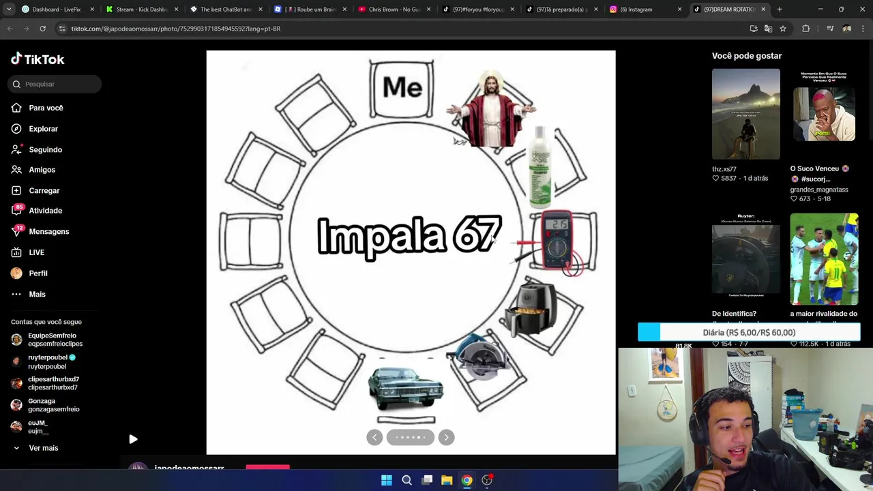Screen dimensions: 873x491
Task: Open O Suco Venceu suggested video thumbnail
Action: (824, 114)
